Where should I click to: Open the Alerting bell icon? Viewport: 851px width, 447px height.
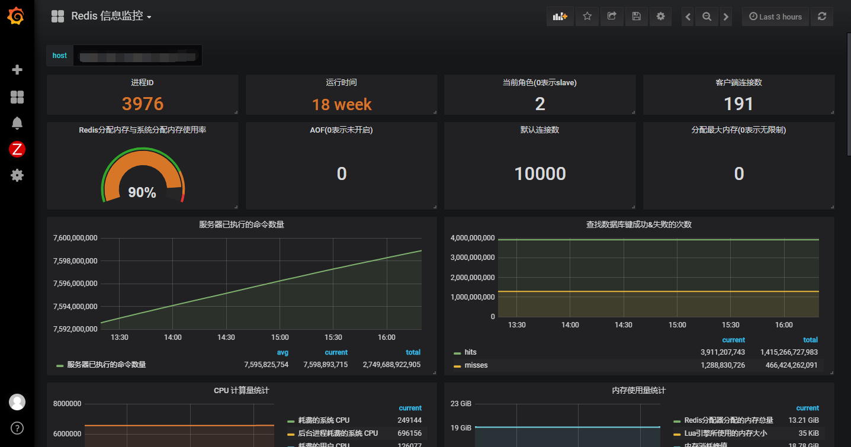point(17,123)
